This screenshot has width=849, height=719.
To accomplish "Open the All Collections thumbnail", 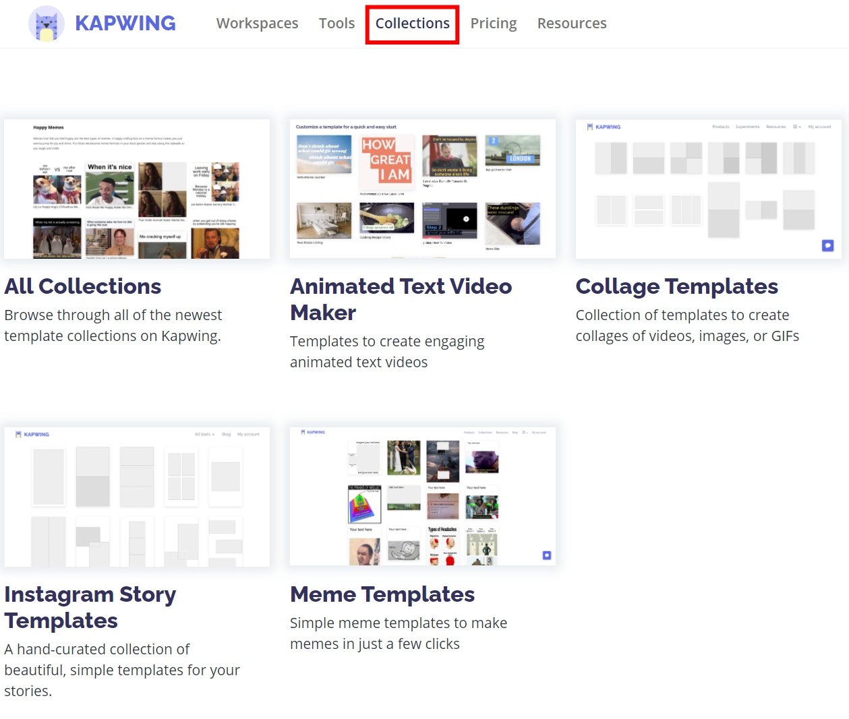I will [137, 189].
